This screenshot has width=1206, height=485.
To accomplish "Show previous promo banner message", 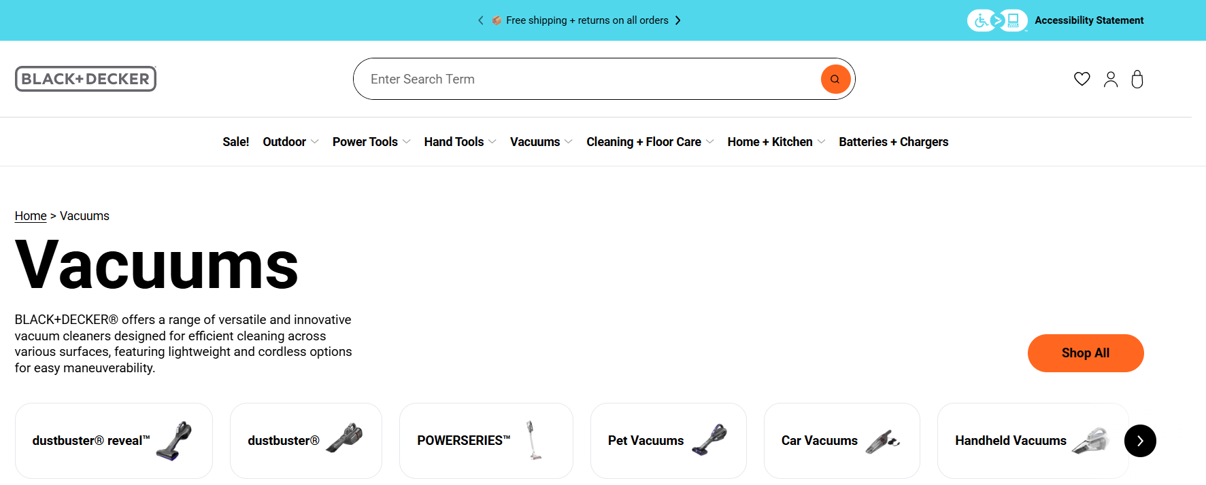I will click(x=481, y=20).
